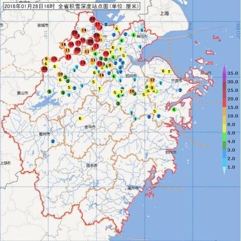241x241 pixels.
Task: Click the 2018年01月28日16时 timestamp in title
Action: (x=29, y=7)
